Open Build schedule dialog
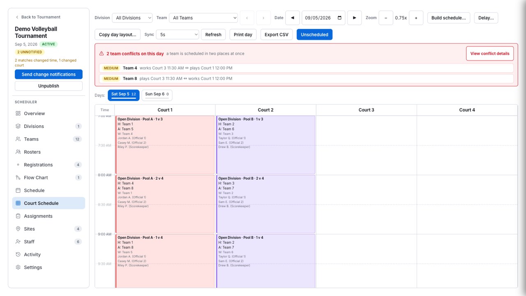Image resolution: width=526 pixels, height=296 pixels. click(449, 18)
